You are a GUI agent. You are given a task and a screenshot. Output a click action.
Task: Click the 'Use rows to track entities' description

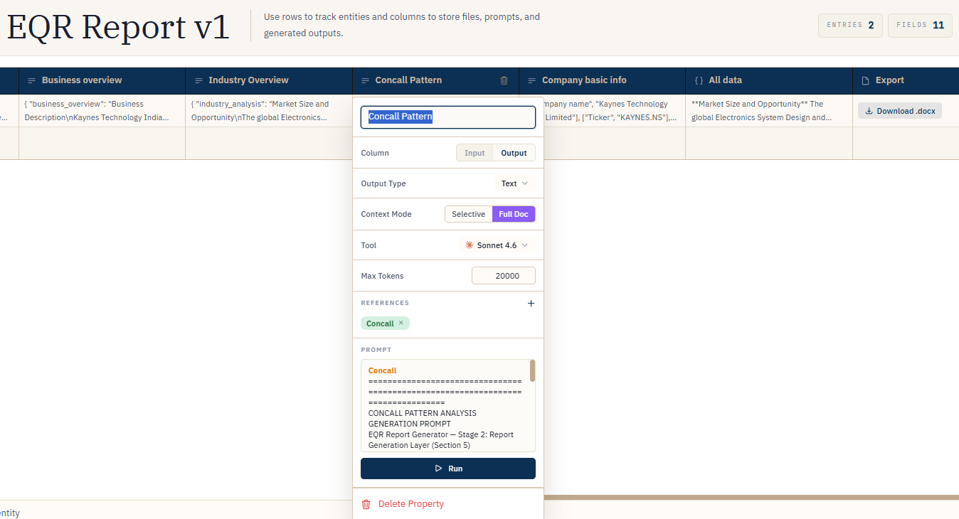coord(401,25)
